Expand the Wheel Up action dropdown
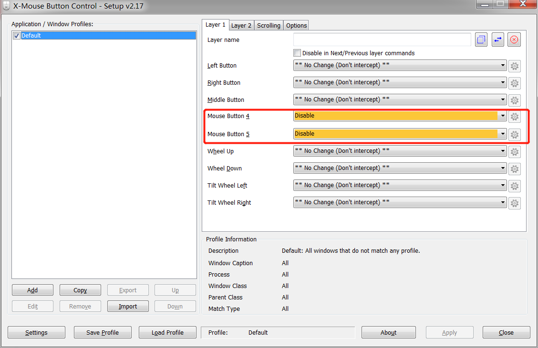This screenshot has width=538, height=348. [400, 151]
